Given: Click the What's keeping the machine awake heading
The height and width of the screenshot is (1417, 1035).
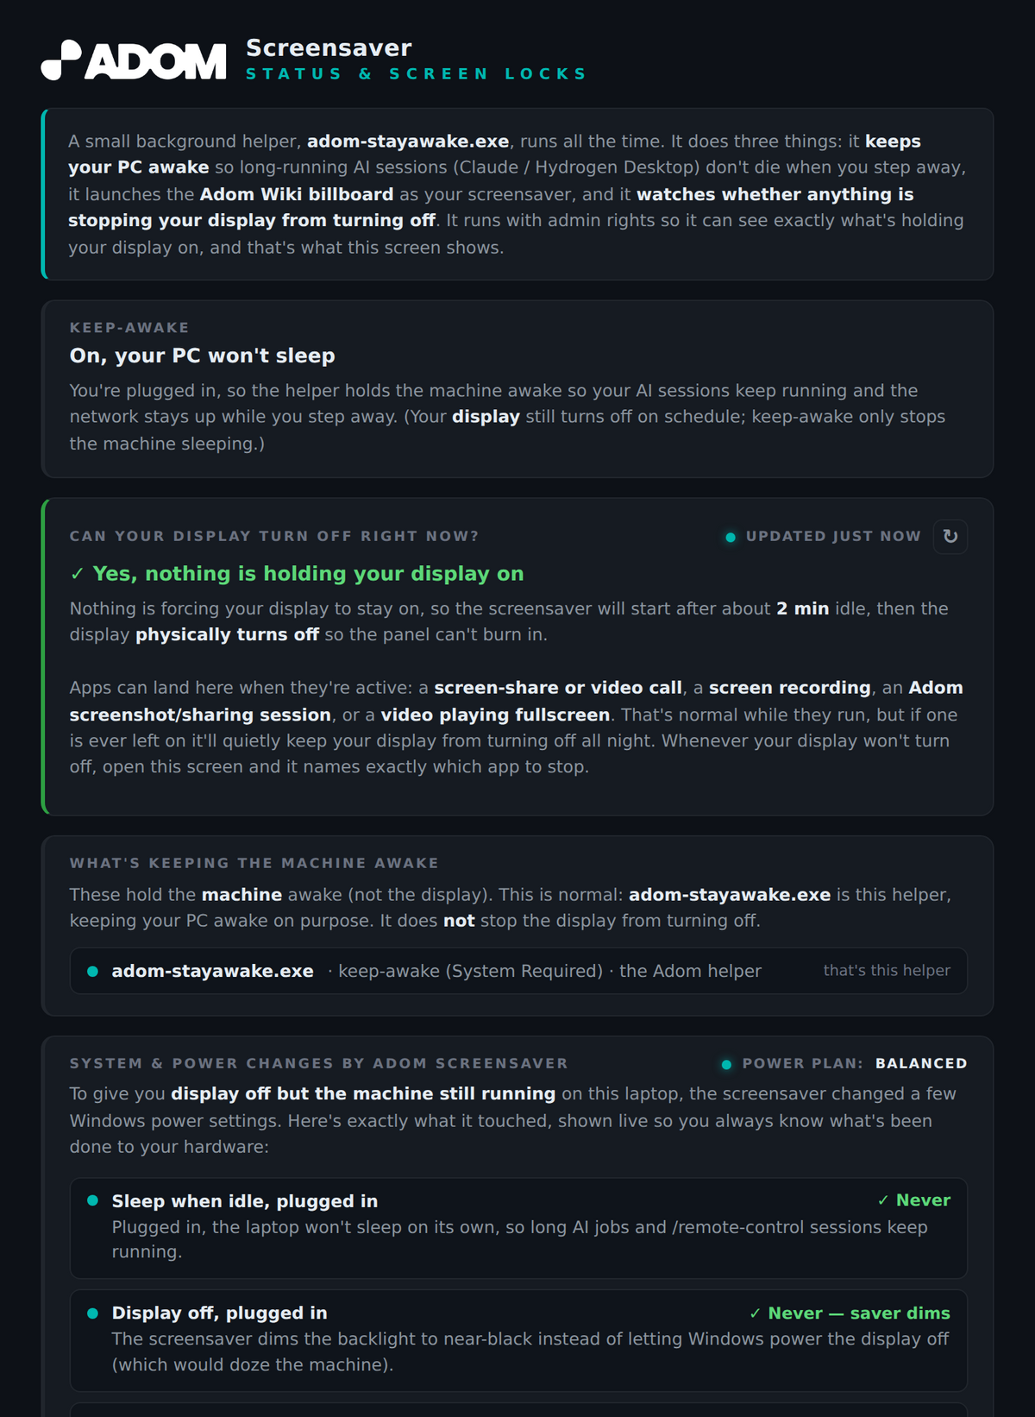Looking at the screenshot, I should (254, 863).
